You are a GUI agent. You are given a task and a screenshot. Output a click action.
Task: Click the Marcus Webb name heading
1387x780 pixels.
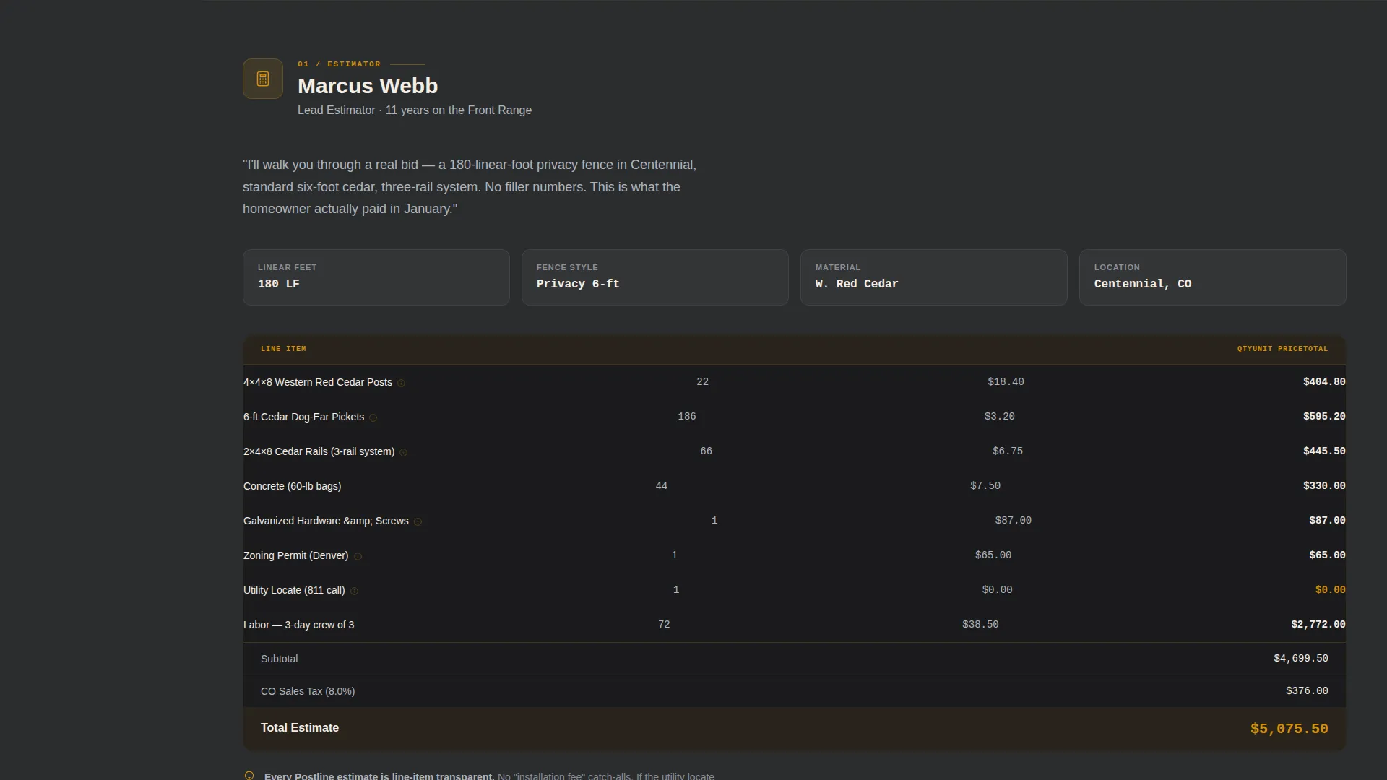tap(368, 86)
